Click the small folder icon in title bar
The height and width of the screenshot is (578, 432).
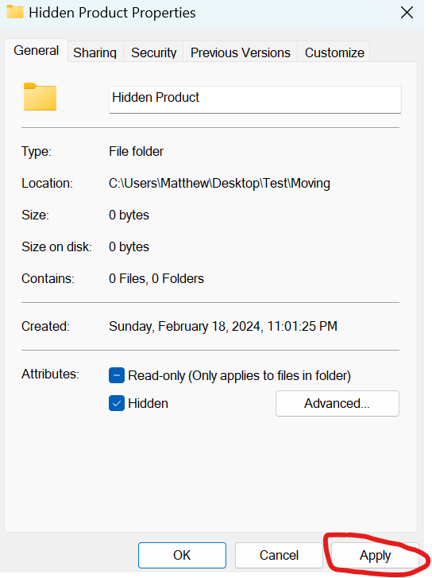pos(15,12)
